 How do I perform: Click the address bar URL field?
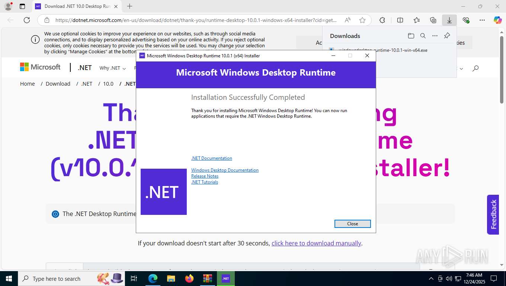[196, 20]
